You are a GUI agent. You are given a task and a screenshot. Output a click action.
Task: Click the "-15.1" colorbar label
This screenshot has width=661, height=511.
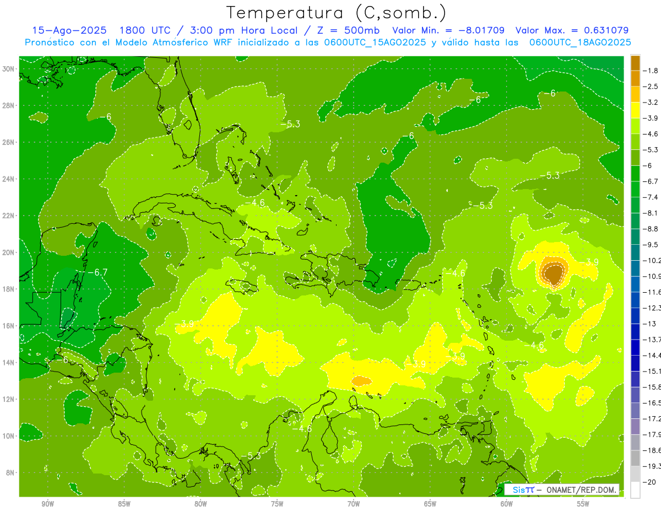[x=652, y=371]
